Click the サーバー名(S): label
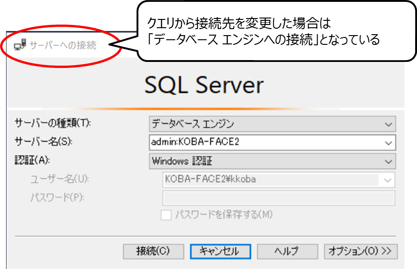The width and height of the screenshot is (417, 269). tap(44, 141)
